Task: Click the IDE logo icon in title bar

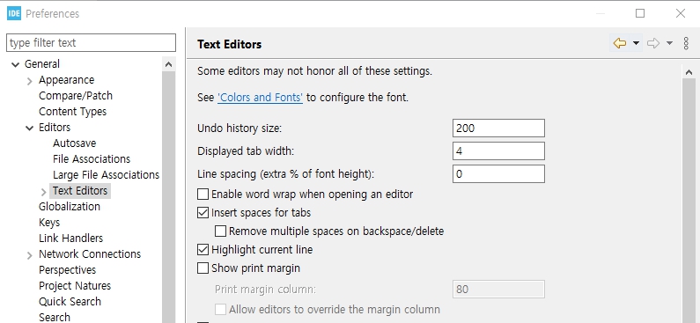Action: pos(14,13)
